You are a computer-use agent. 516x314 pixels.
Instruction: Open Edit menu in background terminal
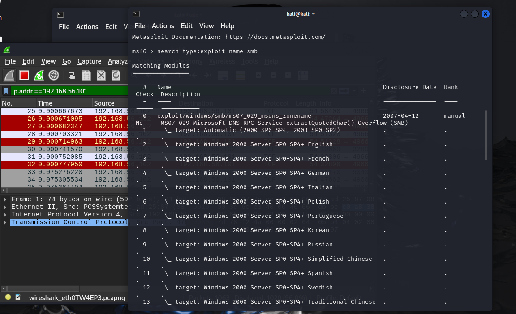[x=111, y=27]
